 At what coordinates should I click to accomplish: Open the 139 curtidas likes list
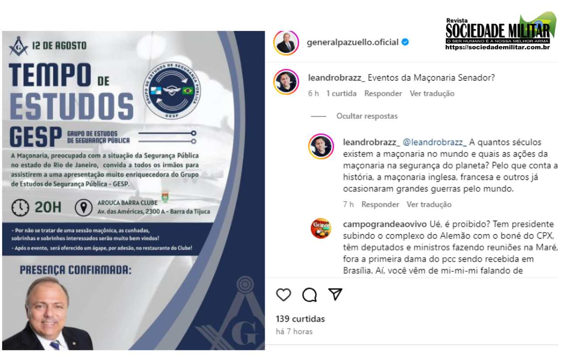tap(301, 319)
